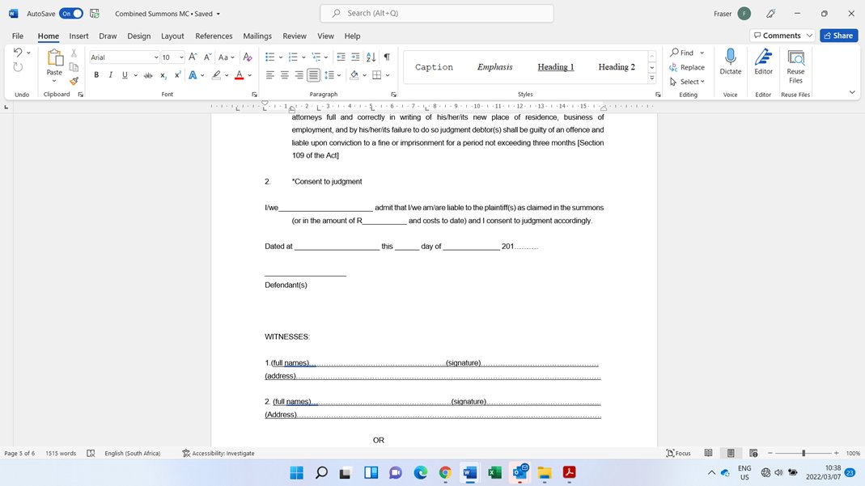This screenshot has height=486, width=865.
Task: Center-align the paragraph
Action: [285, 75]
